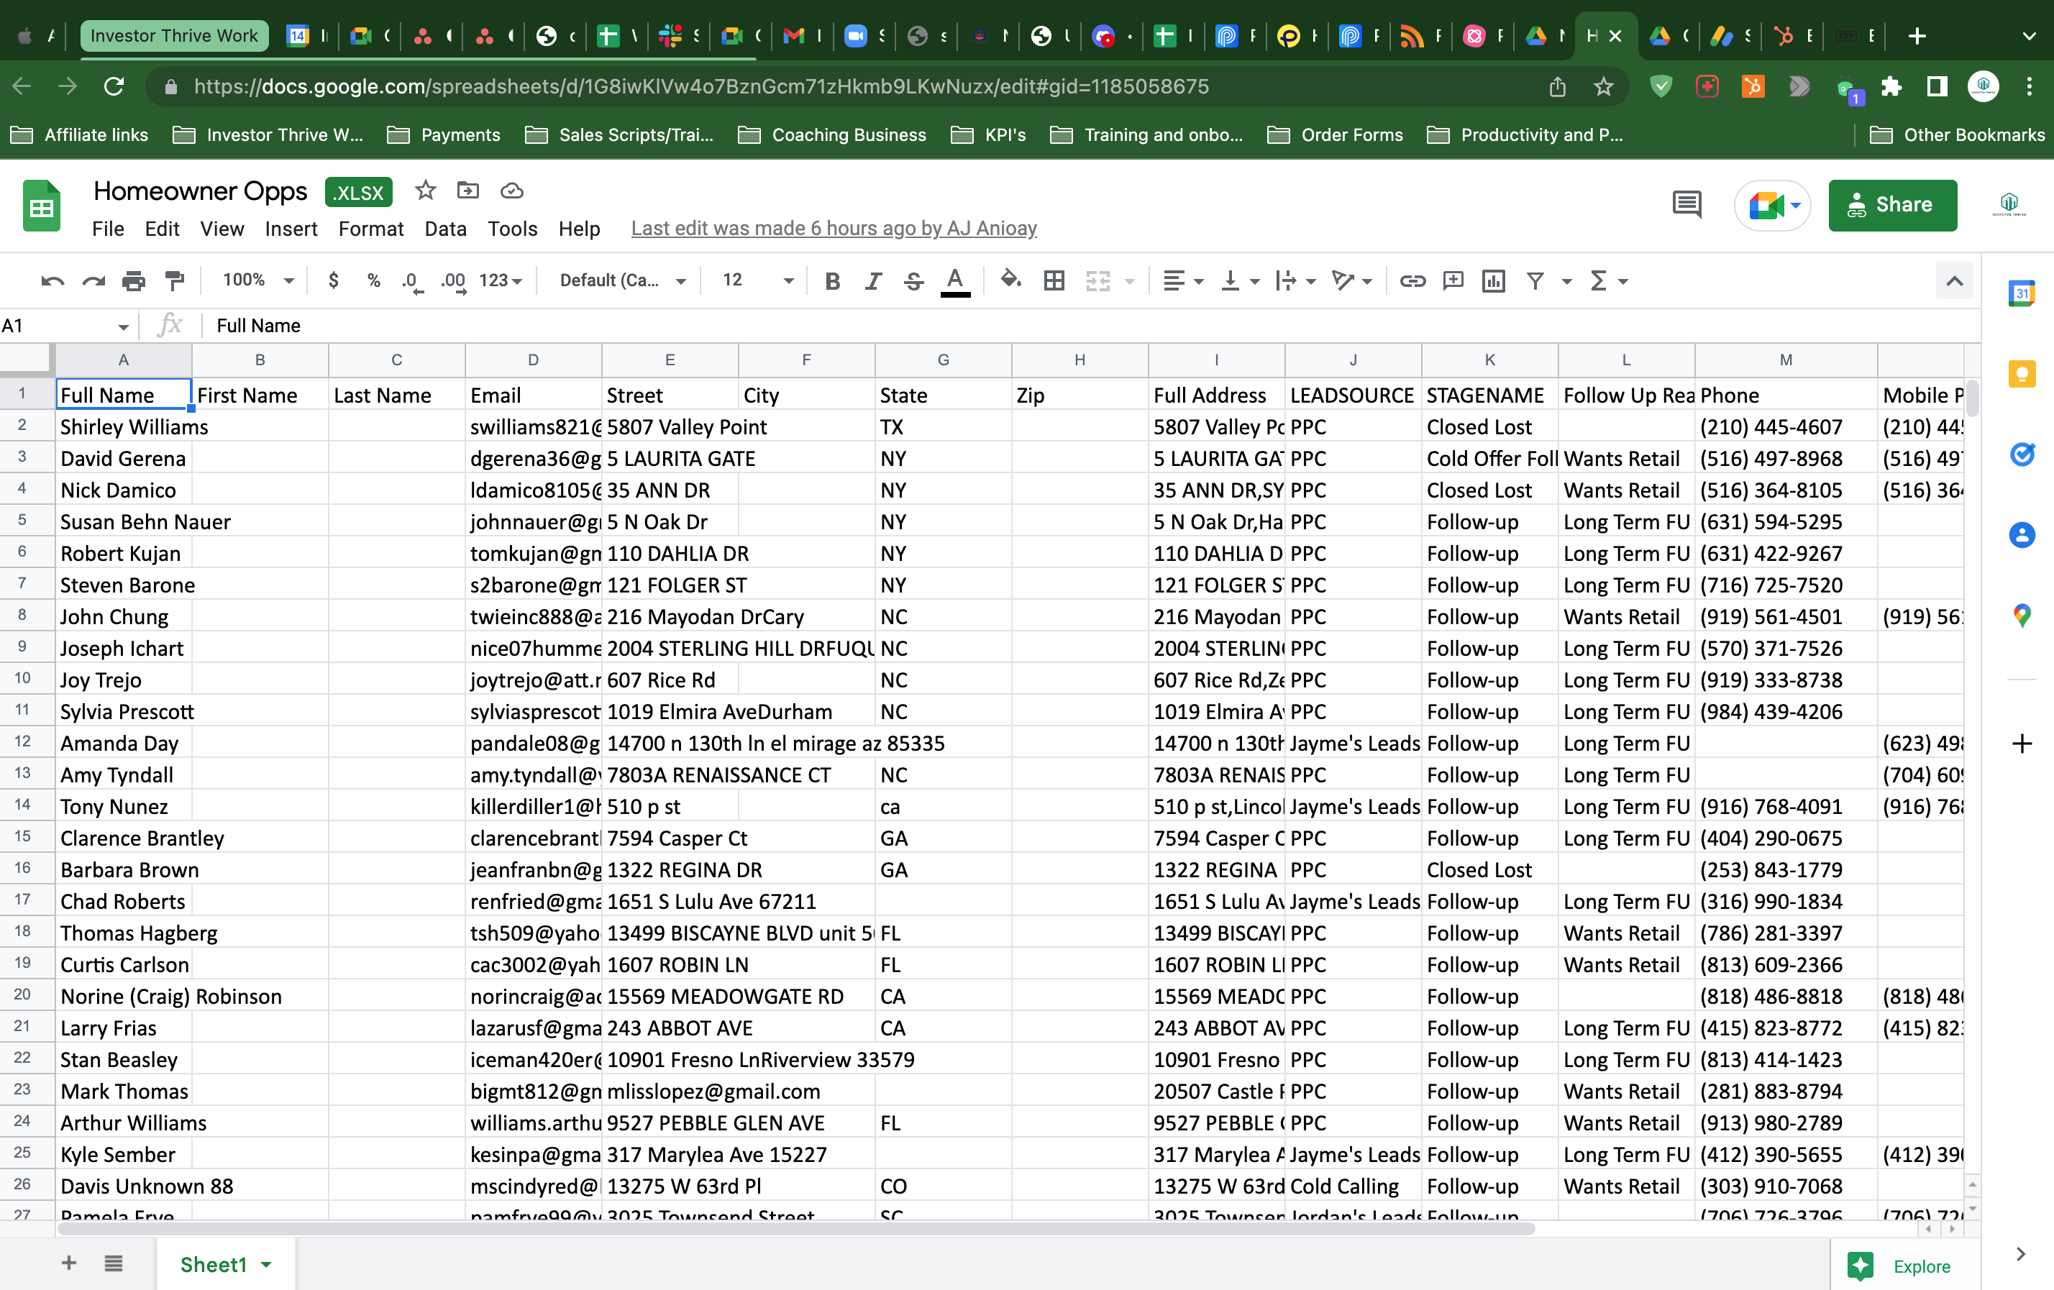Open Google Keep side panel

coord(2021,373)
